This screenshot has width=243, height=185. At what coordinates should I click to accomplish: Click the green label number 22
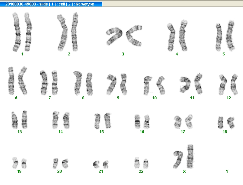click(141, 171)
